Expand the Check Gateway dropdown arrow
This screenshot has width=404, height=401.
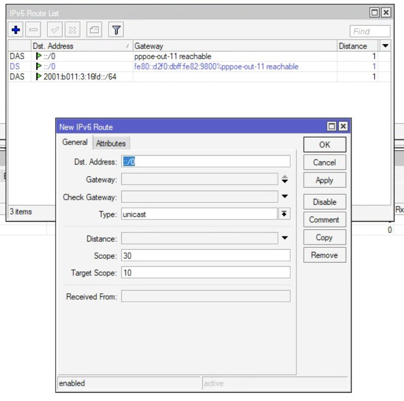pos(285,197)
